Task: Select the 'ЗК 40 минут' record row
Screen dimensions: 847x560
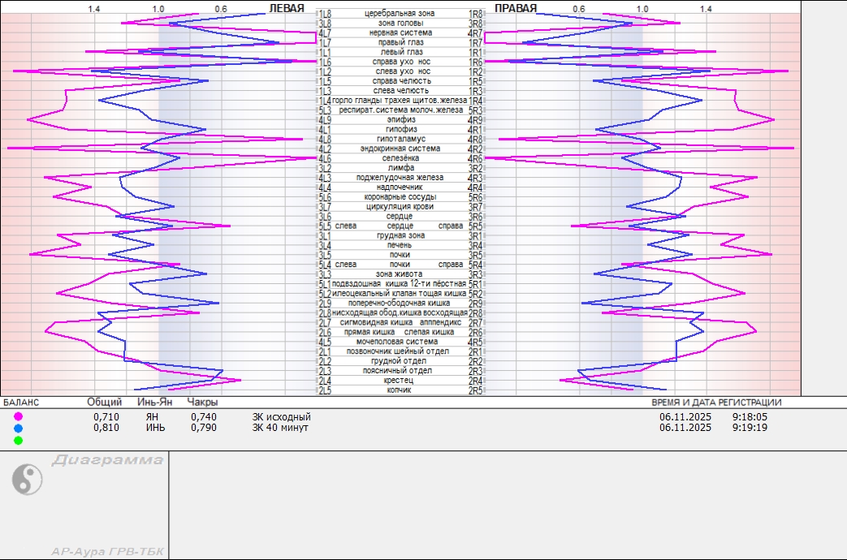Action: coord(280,428)
